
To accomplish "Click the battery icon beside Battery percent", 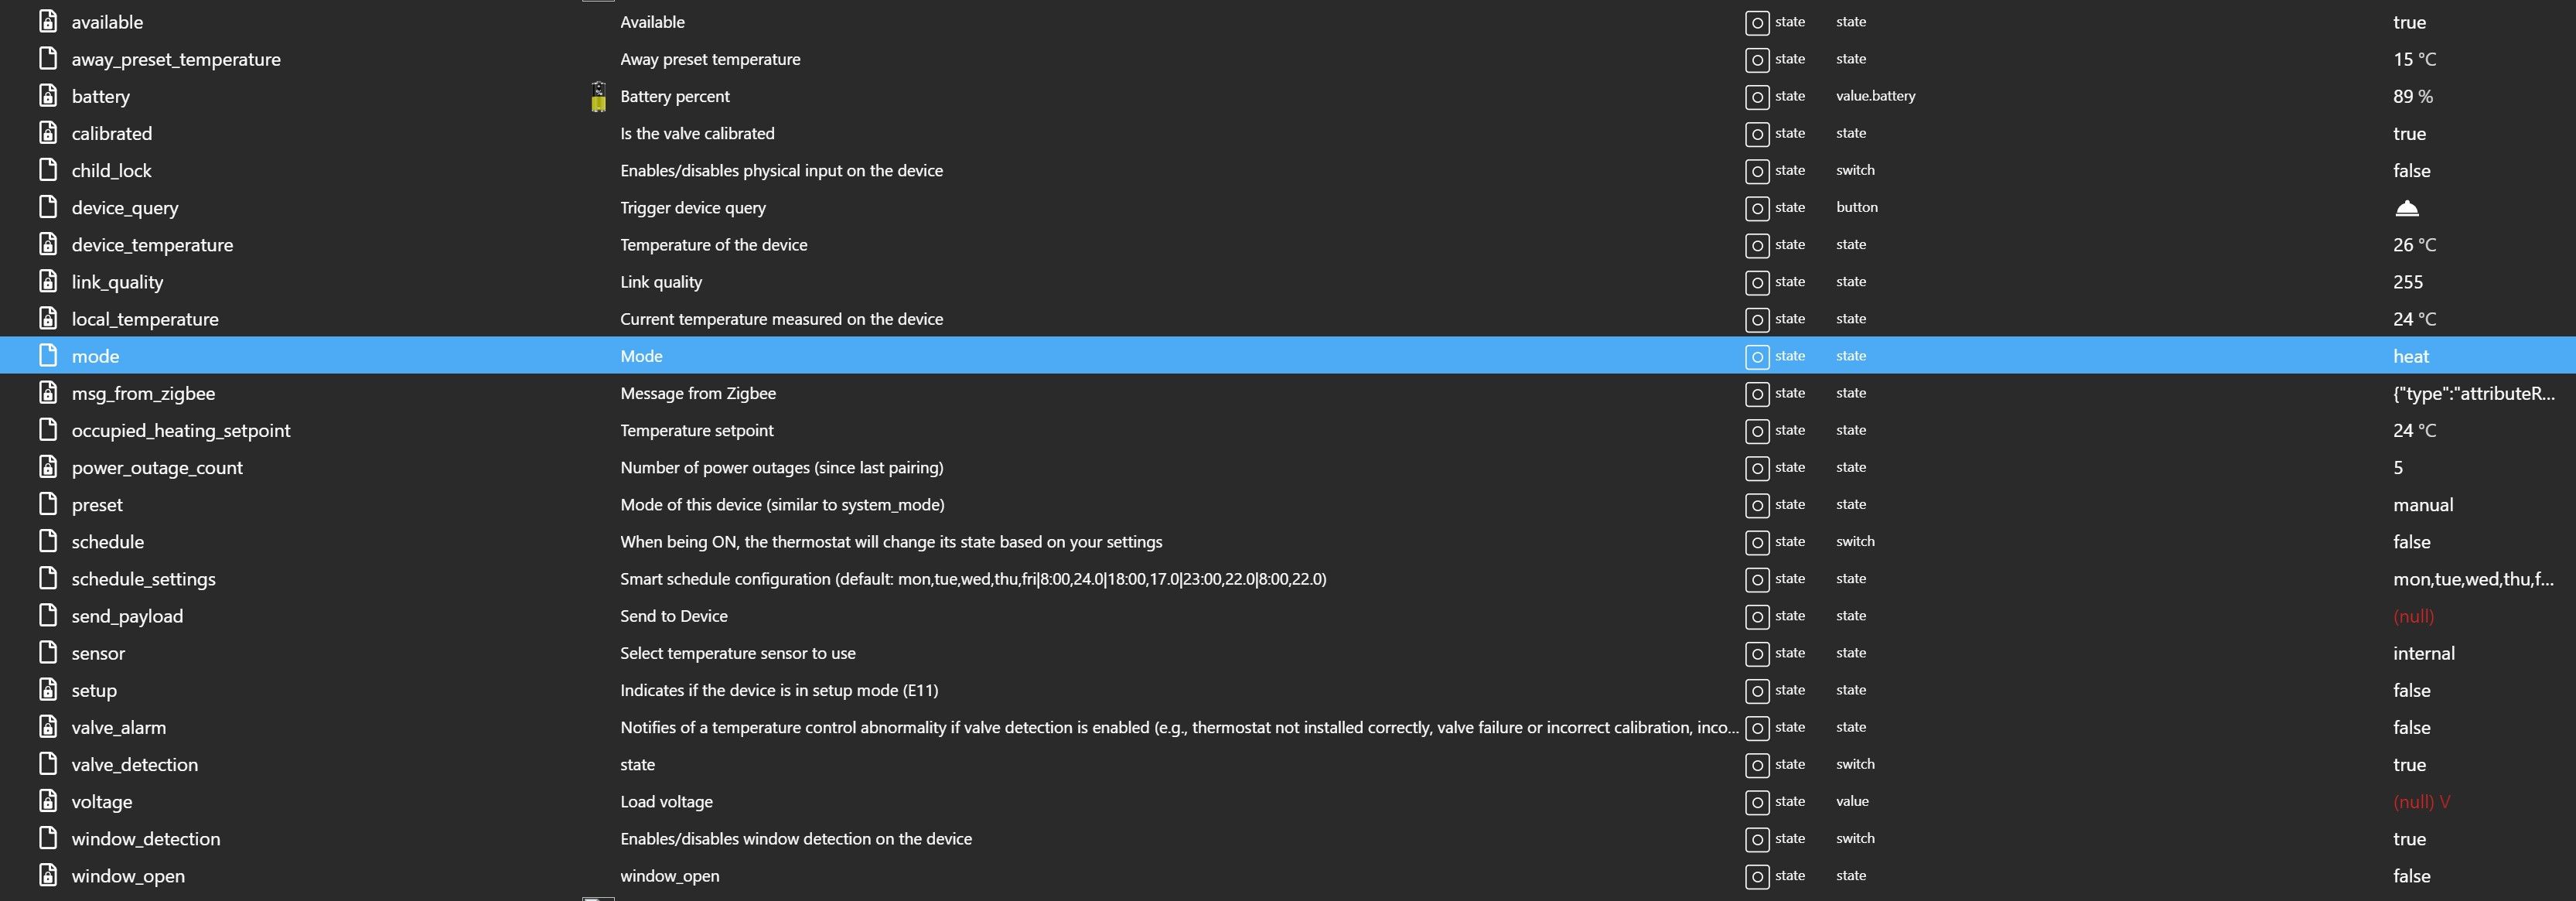I will 598,97.
